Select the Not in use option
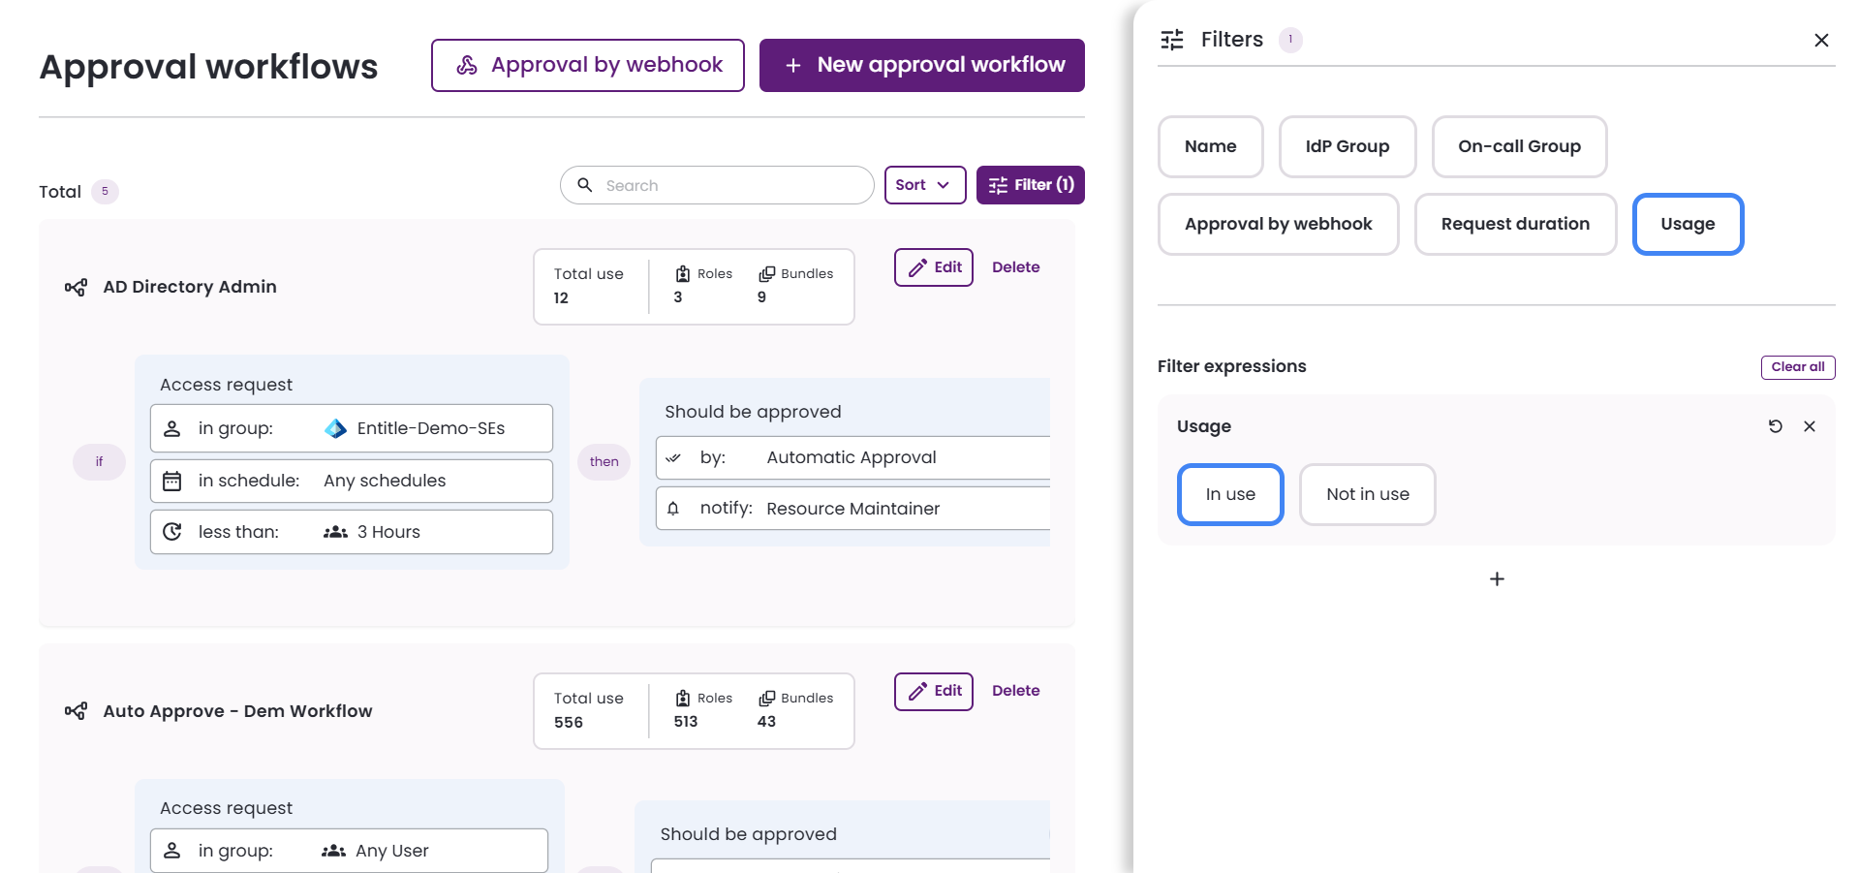The width and height of the screenshot is (1859, 873). [1367, 494]
